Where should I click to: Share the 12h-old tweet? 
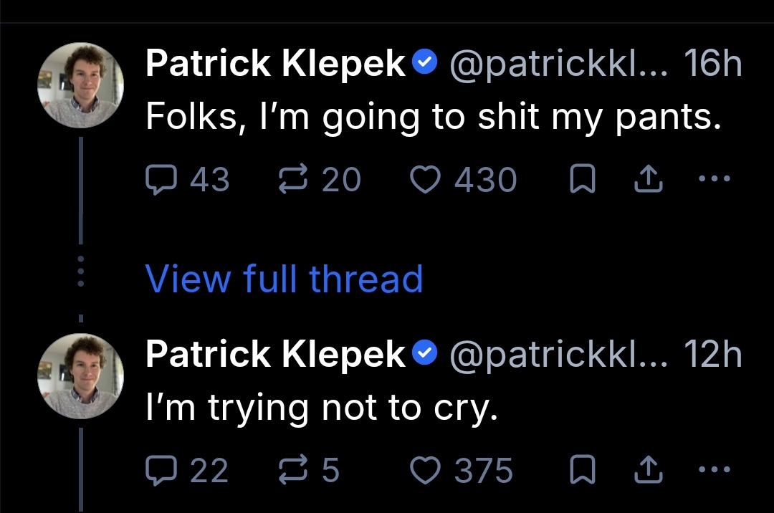647,471
